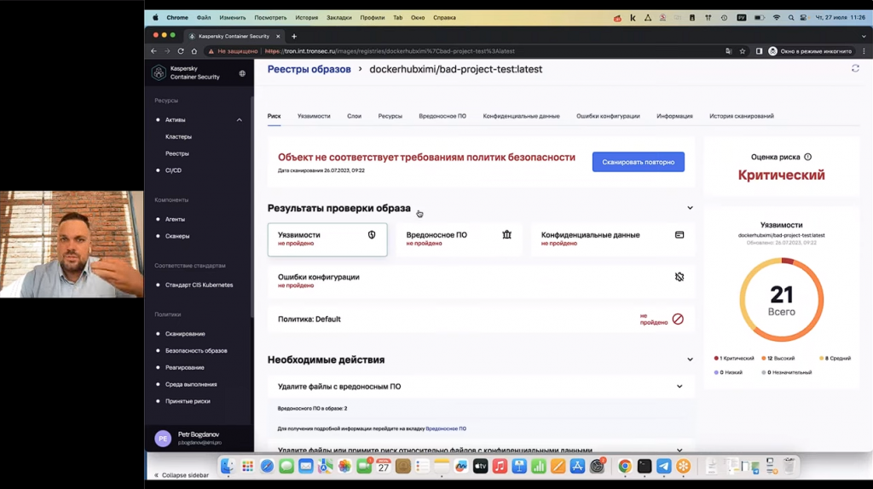
Task: Open Принятые риски in sidebar
Action: point(188,401)
